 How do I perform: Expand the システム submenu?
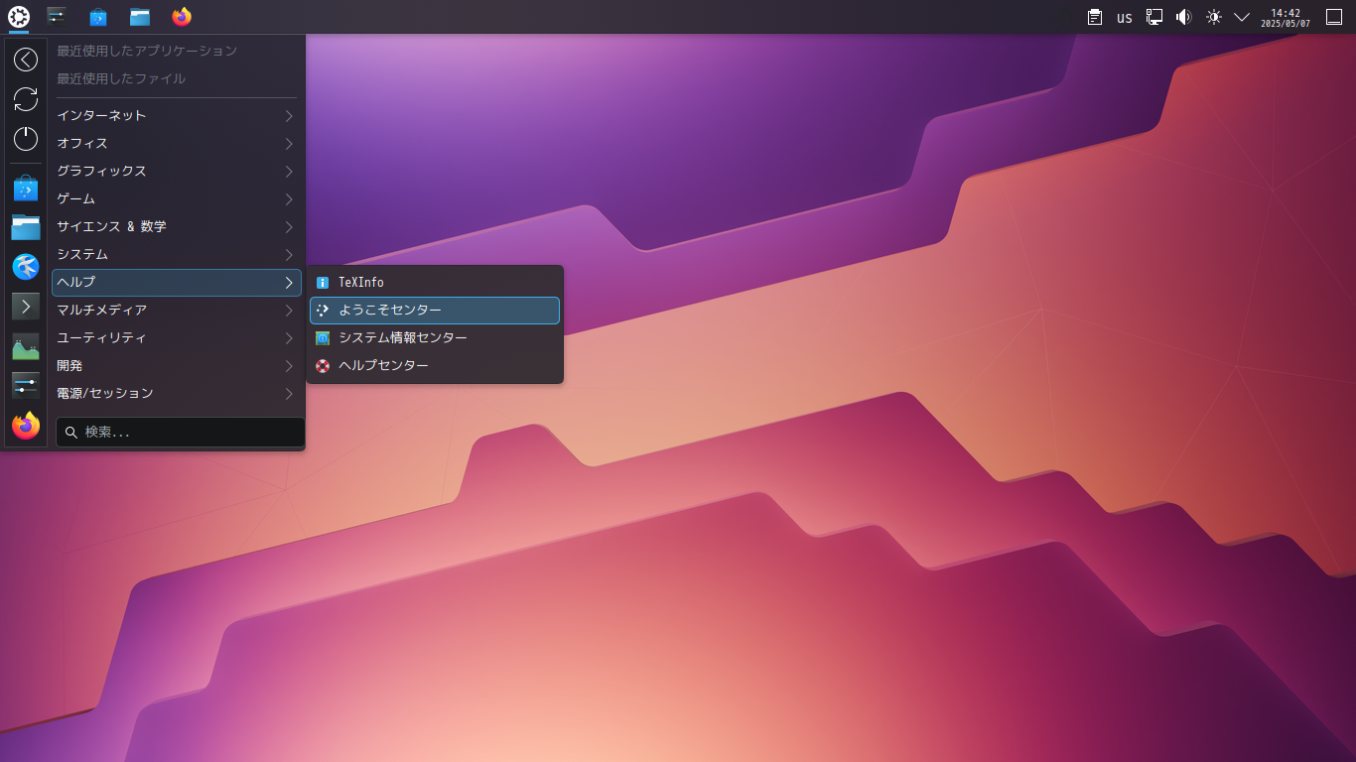tap(176, 254)
